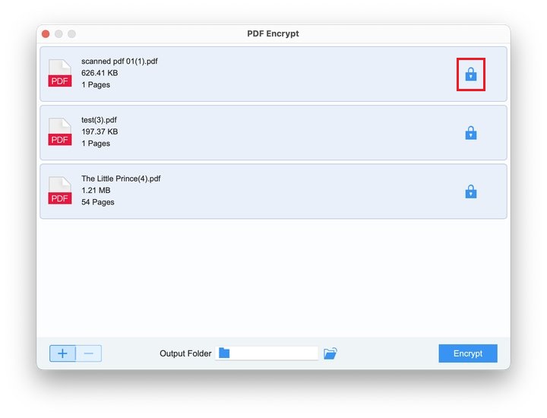Remove the selected file with the minus button
The width and height of the screenshot is (547, 418).
point(89,353)
